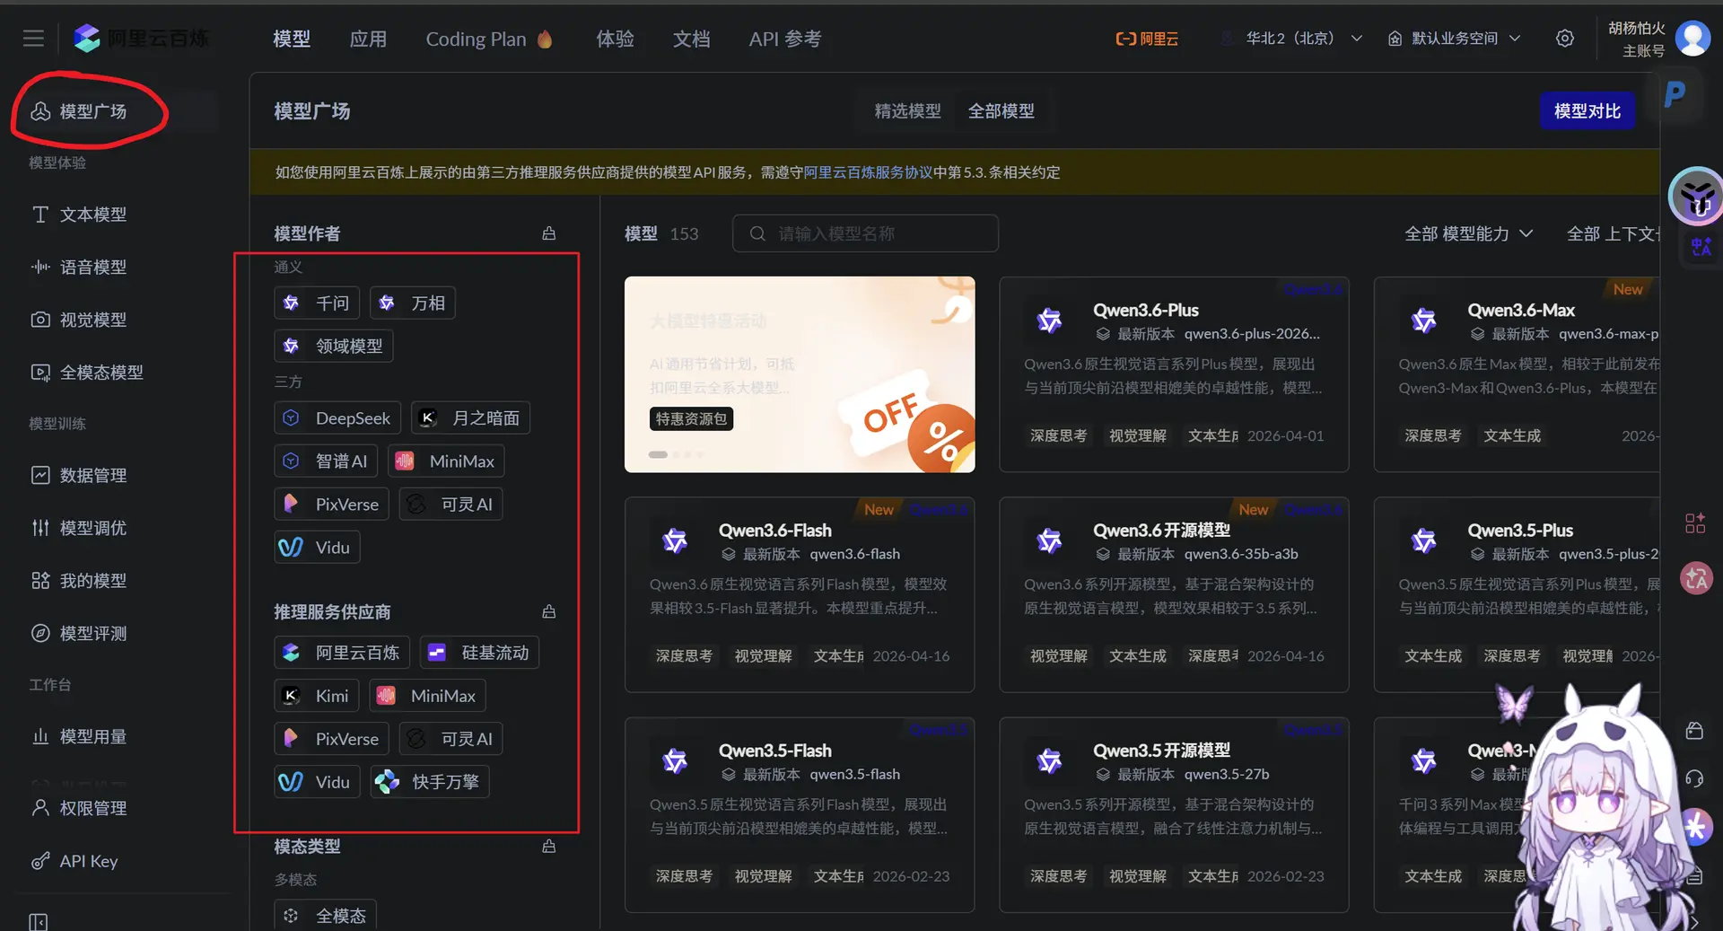The width and height of the screenshot is (1723, 931).
Task: Open the promotional banner thumbnail
Action: [800, 374]
